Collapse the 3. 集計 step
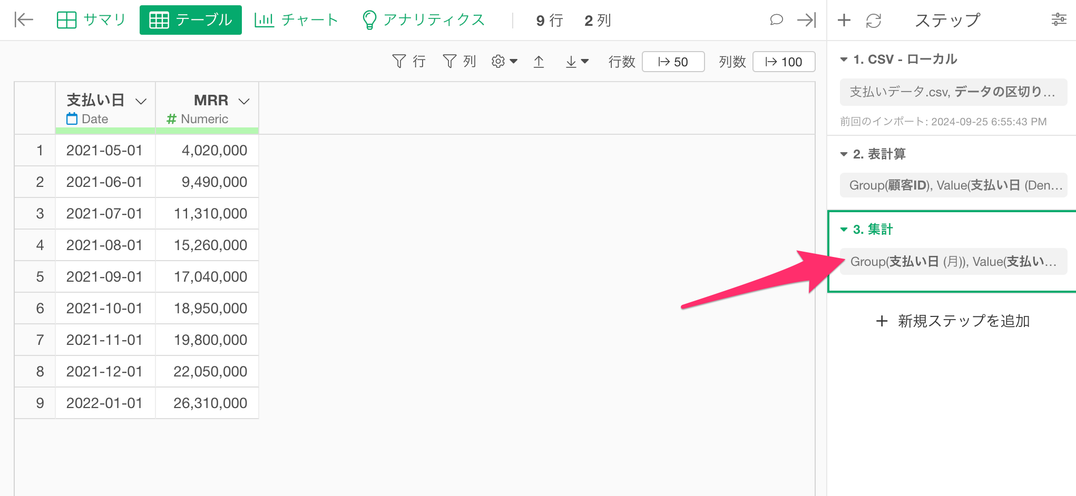The image size is (1076, 496). 844,230
